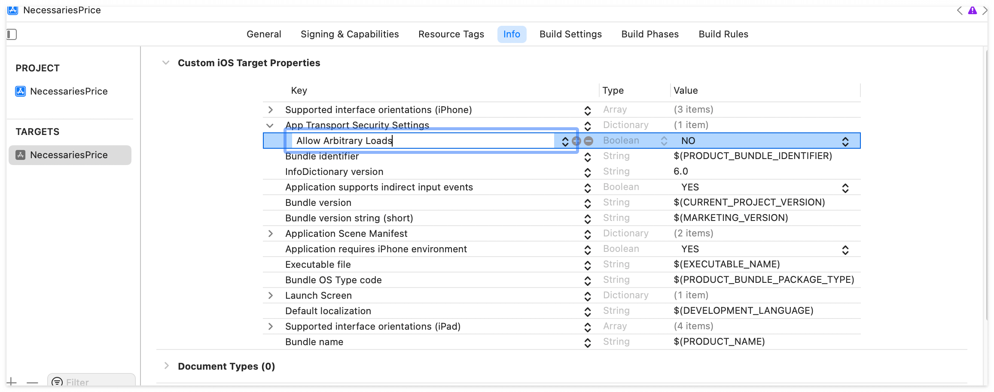Viewport: 994px width, 392px height.
Task: Open the Build Phases tab
Action: pos(650,34)
